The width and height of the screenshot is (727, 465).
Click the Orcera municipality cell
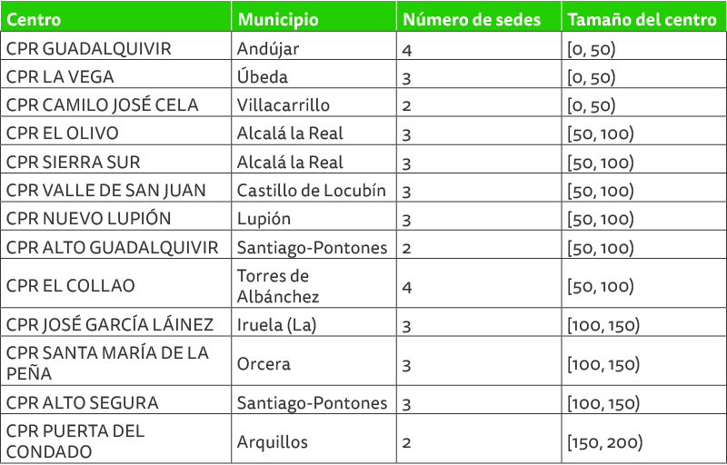coord(314,361)
